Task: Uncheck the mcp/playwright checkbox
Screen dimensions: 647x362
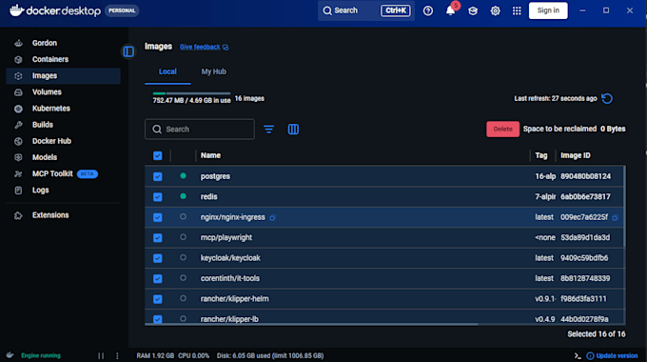Action: tap(158, 237)
